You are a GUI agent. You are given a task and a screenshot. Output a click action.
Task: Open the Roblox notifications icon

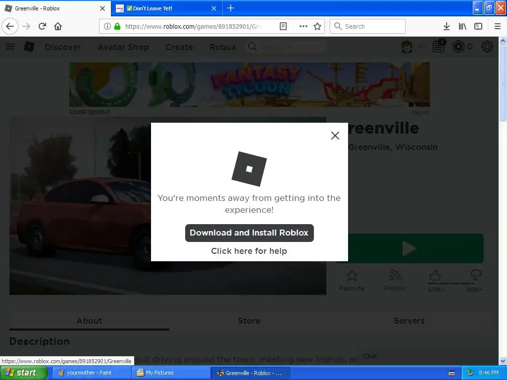(439, 46)
